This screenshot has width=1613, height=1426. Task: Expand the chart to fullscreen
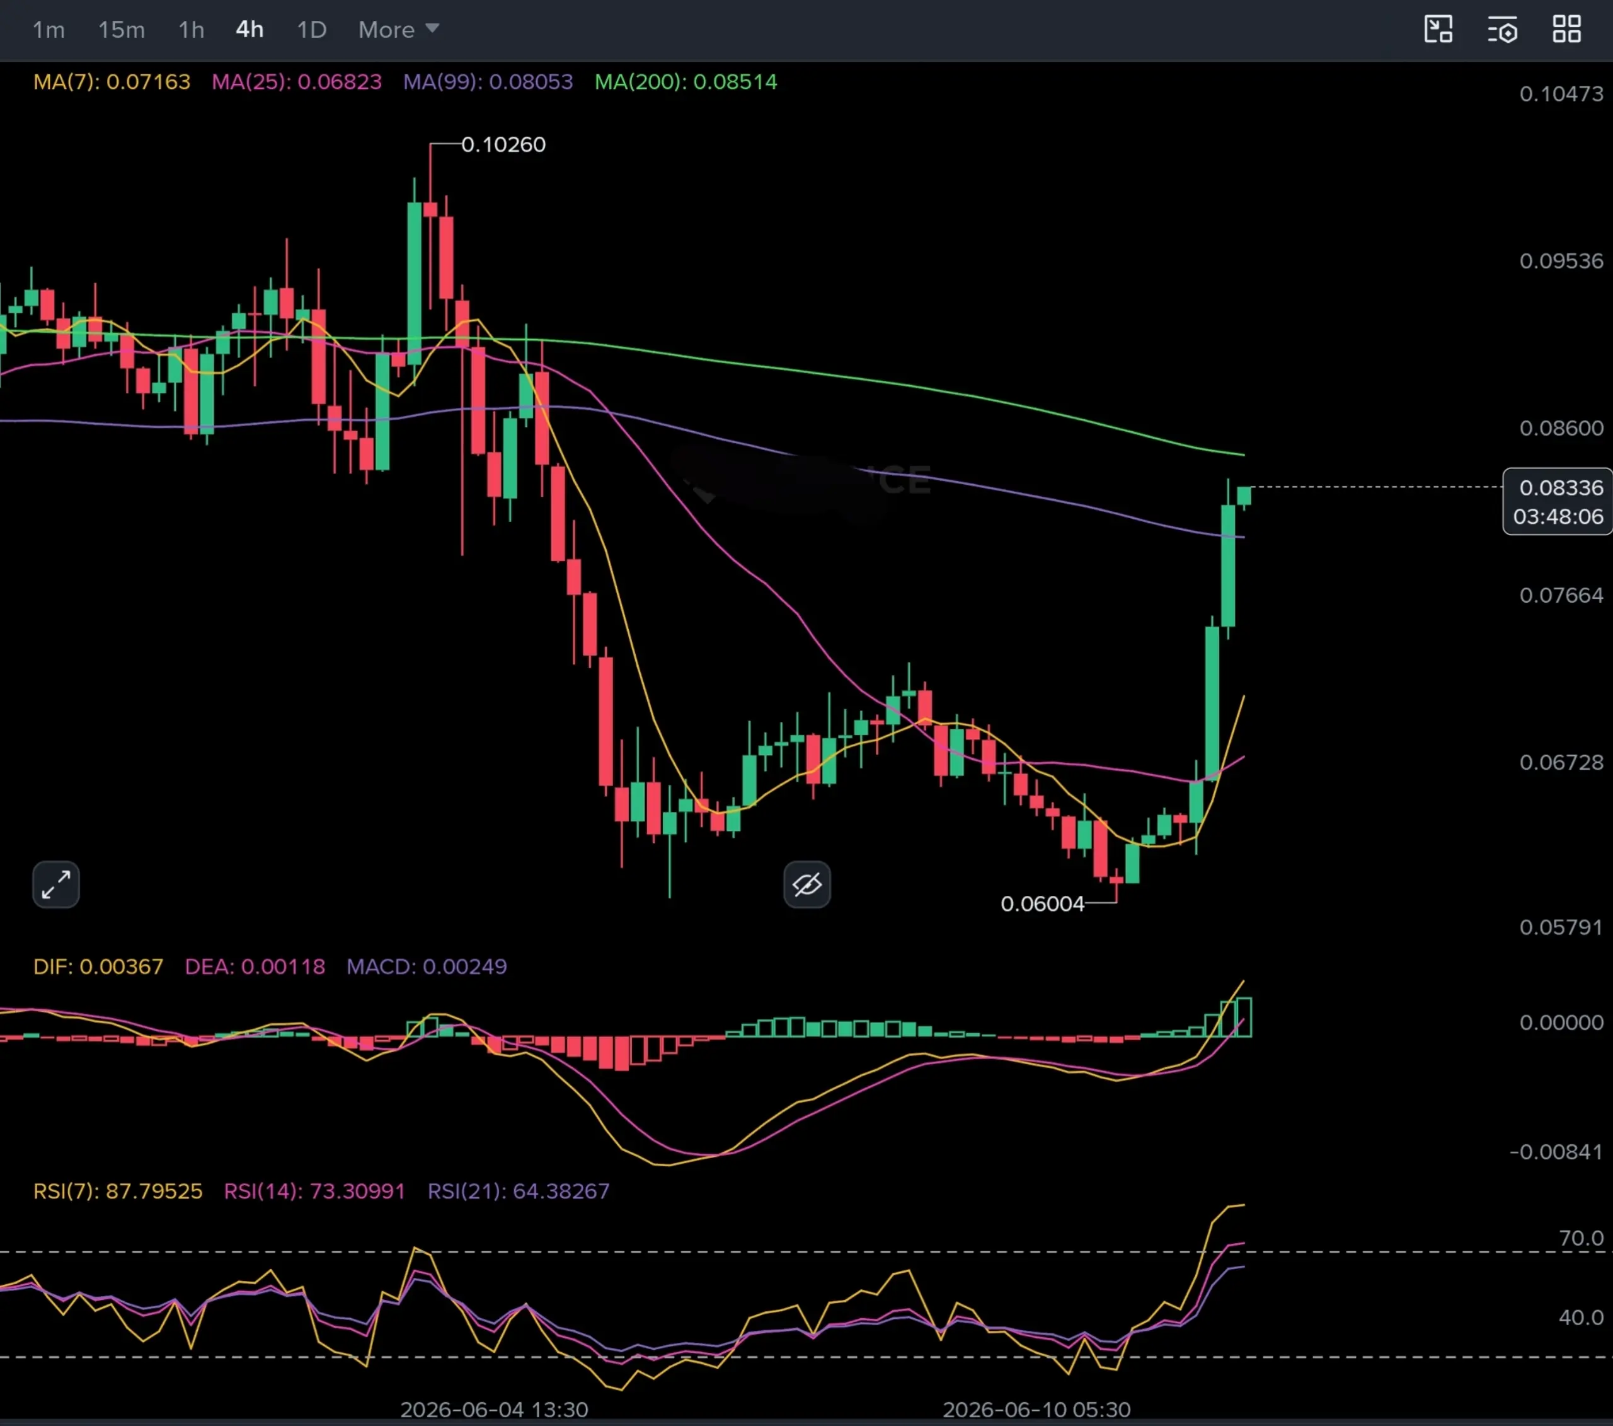click(x=56, y=884)
